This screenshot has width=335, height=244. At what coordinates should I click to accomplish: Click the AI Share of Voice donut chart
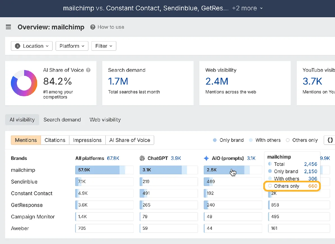pyautogui.click(x=24, y=83)
